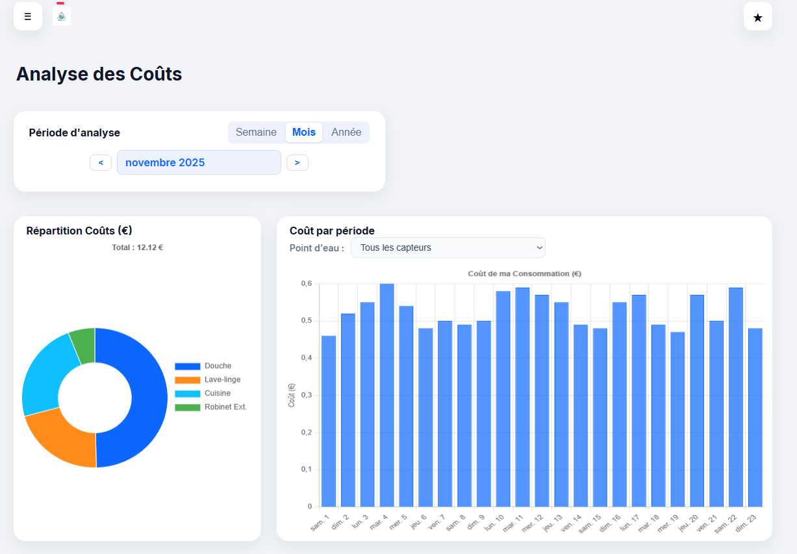The width and height of the screenshot is (797, 554).
Task: Click the app logo icon
Action: [62, 16]
